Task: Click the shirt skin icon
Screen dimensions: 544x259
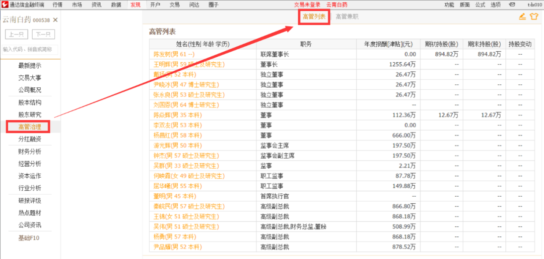Action: pos(533,16)
